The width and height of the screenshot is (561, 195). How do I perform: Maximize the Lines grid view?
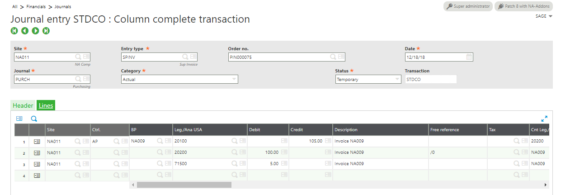[x=544, y=119]
